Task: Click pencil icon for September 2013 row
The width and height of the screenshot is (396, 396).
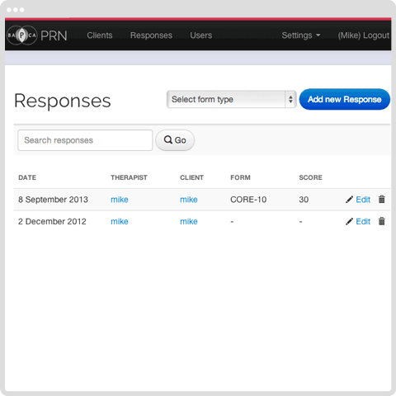Action: coord(349,200)
